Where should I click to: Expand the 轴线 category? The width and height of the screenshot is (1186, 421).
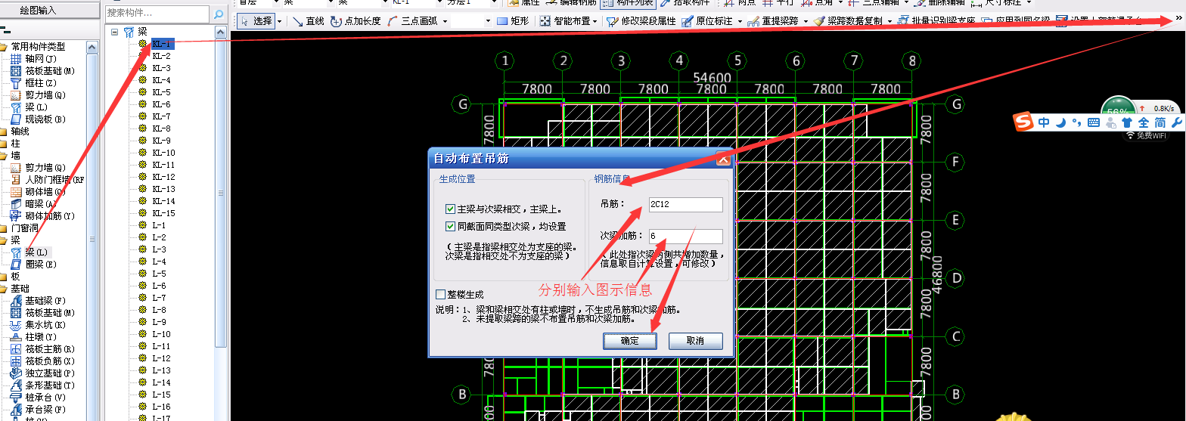(15, 132)
